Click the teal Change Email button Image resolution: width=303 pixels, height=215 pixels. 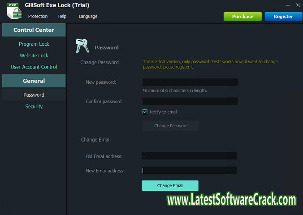[x=170, y=185]
